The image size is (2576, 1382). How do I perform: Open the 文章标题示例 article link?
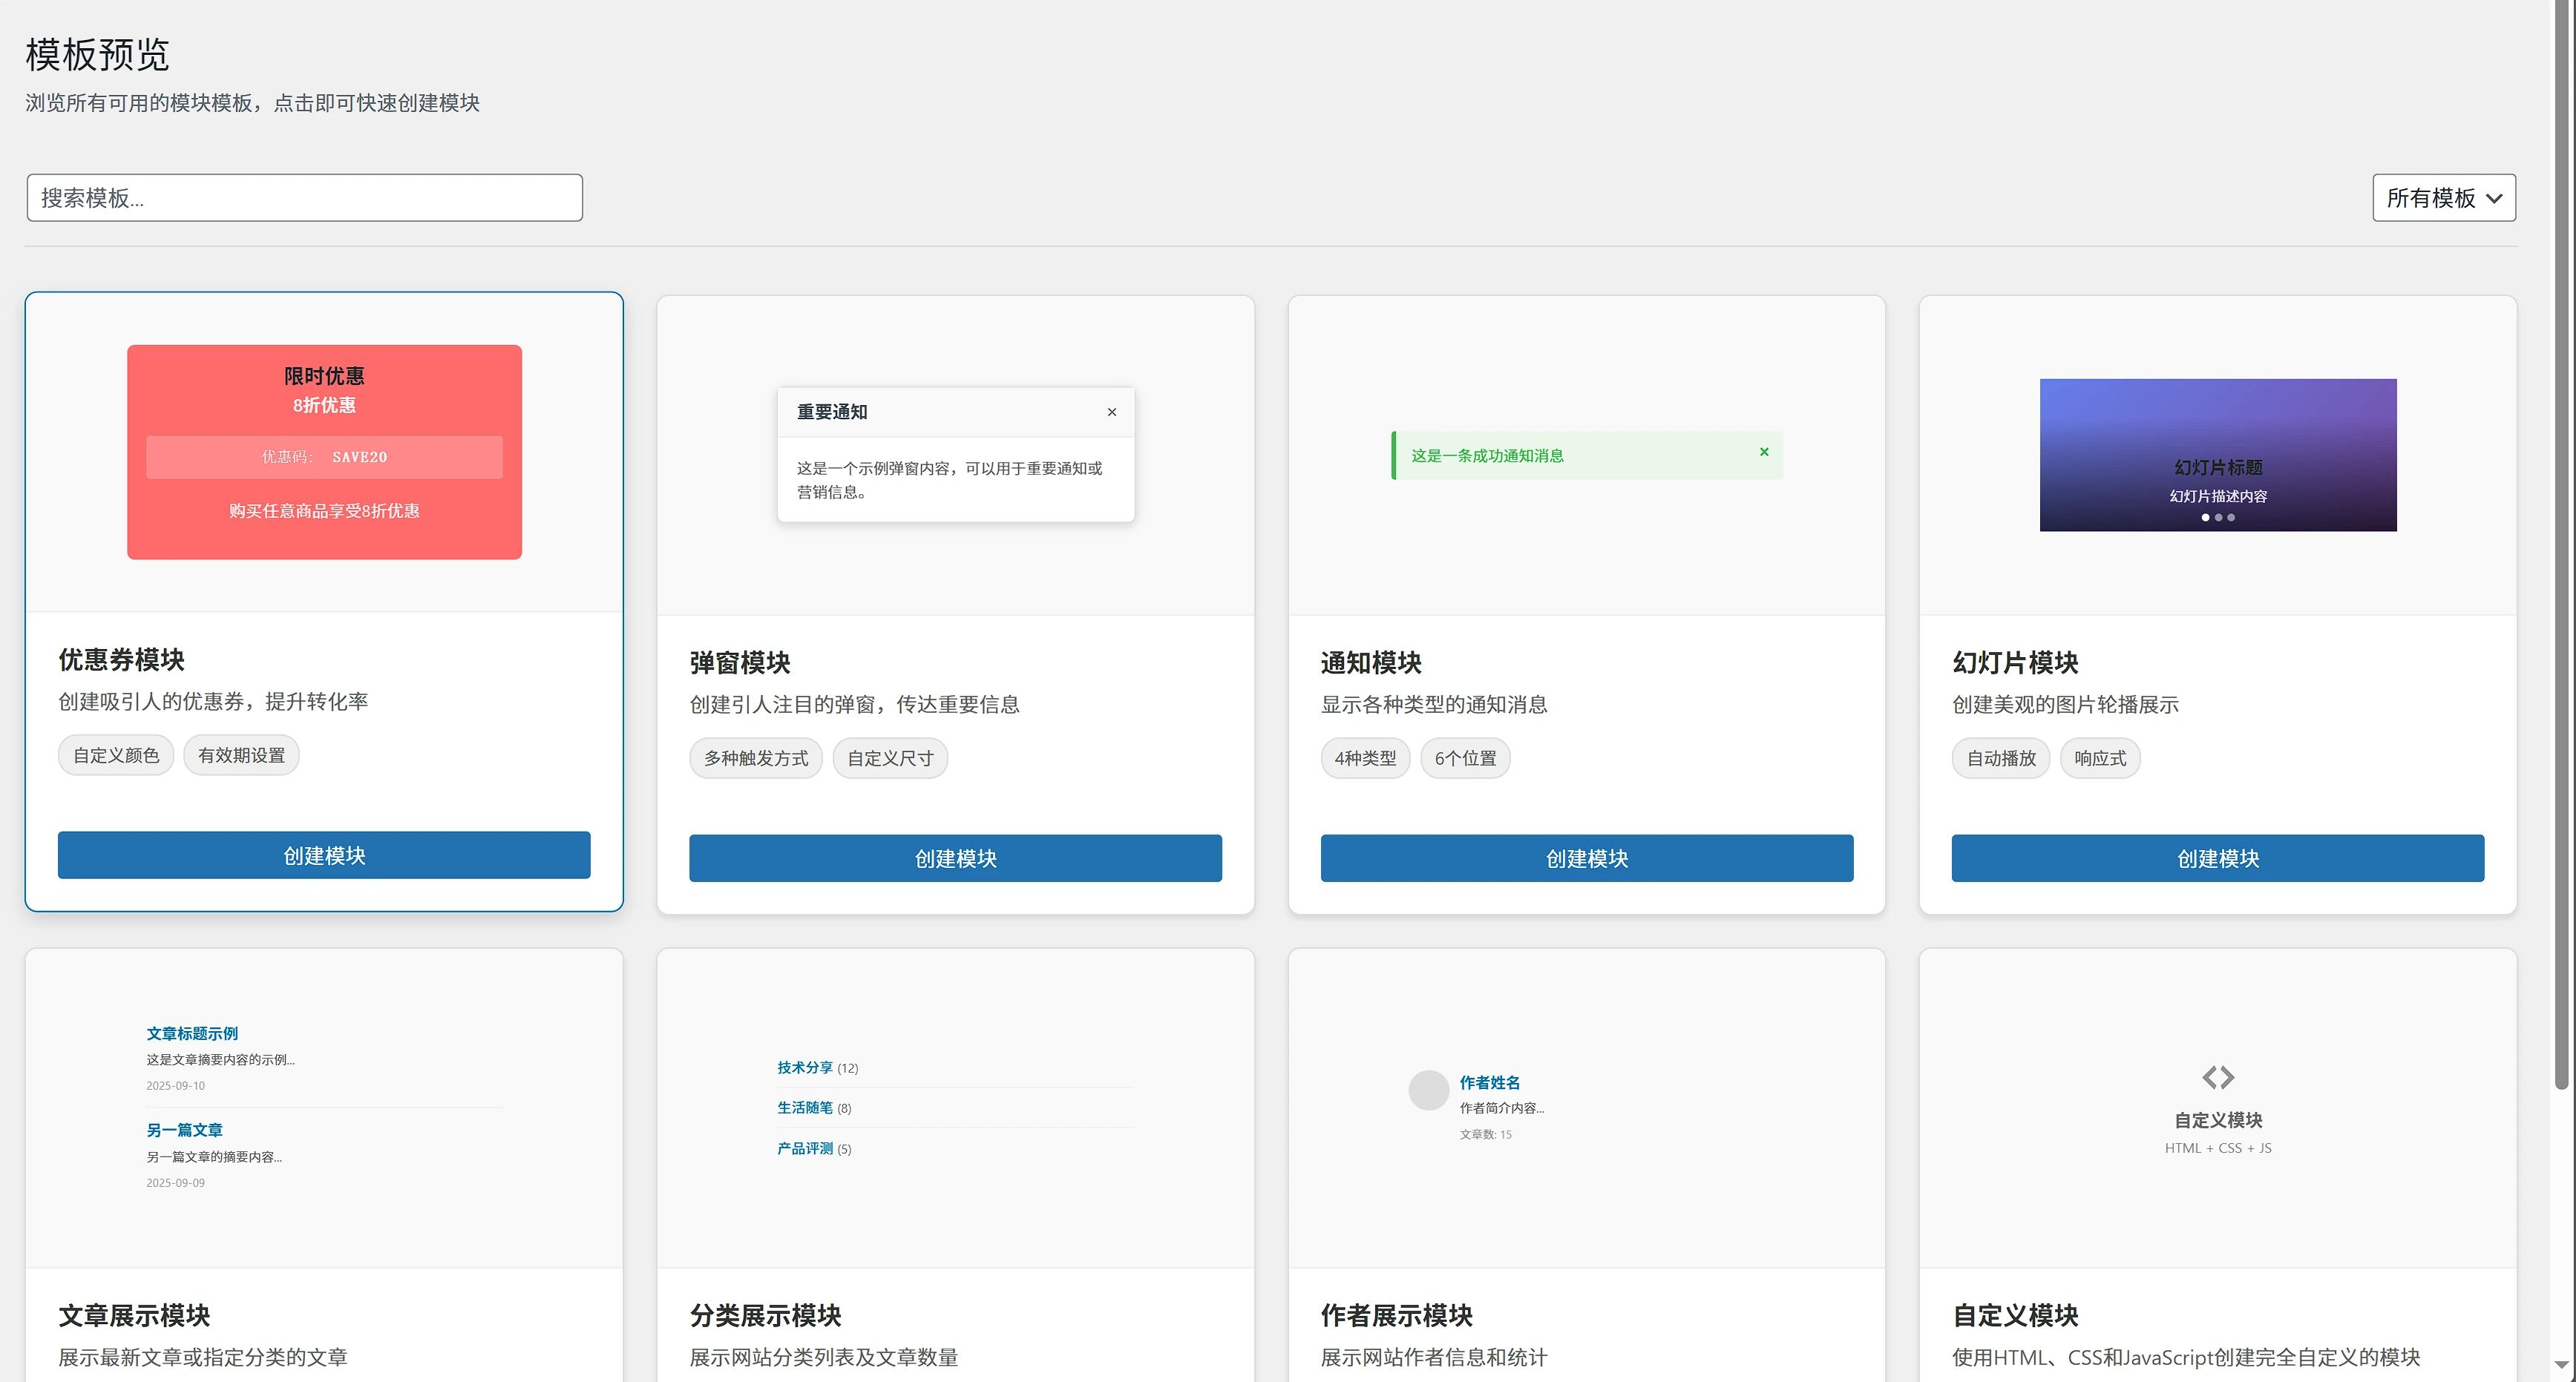[x=192, y=1033]
